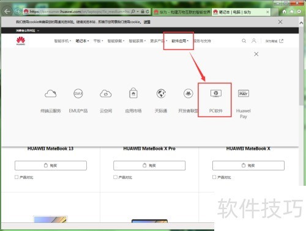Click the scrollbar up arrow
This screenshot has width=306, height=231.
pyautogui.click(x=301, y=23)
